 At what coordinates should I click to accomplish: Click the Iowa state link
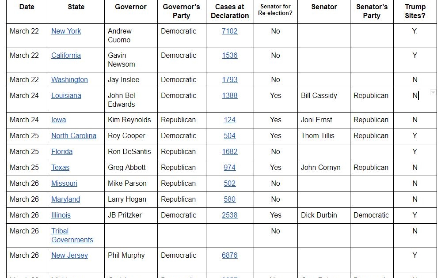(58, 120)
